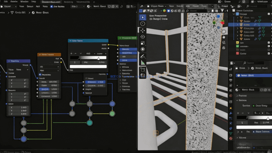Toggle checkbox of red Cutter collection
The width and height of the screenshot is (272, 153).
(269, 53)
